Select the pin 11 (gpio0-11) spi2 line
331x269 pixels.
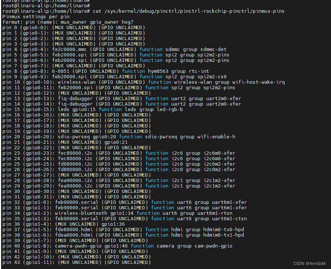pyautogui.click(x=119, y=88)
